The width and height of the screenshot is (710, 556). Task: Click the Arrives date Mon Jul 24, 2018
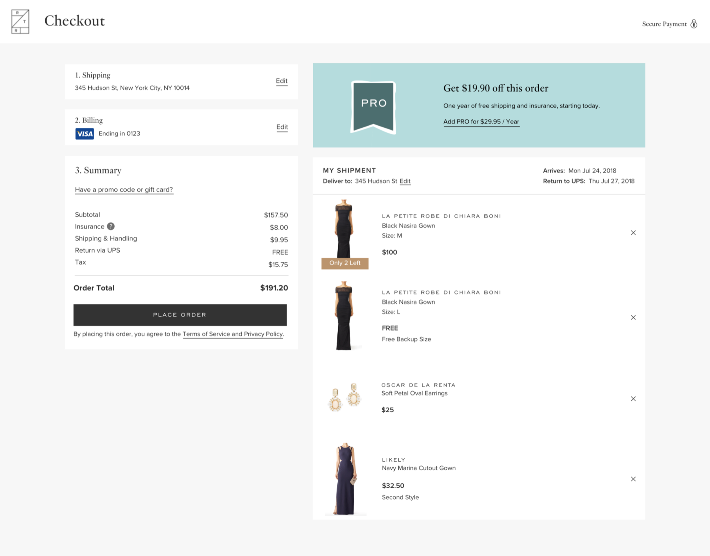(592, 171)
